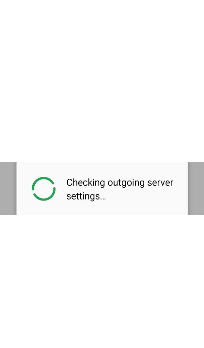Viewport: 204px width, 348px height.
Task: Tap the trailing ellipsis after "settings"
Action: [x=103, y=199]
